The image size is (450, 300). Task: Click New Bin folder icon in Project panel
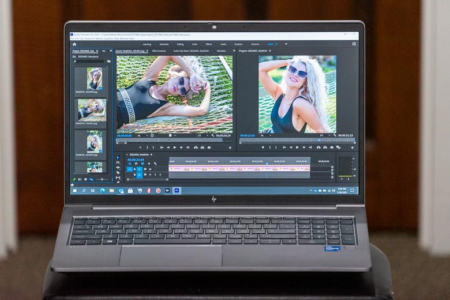(x=109, y=61)
